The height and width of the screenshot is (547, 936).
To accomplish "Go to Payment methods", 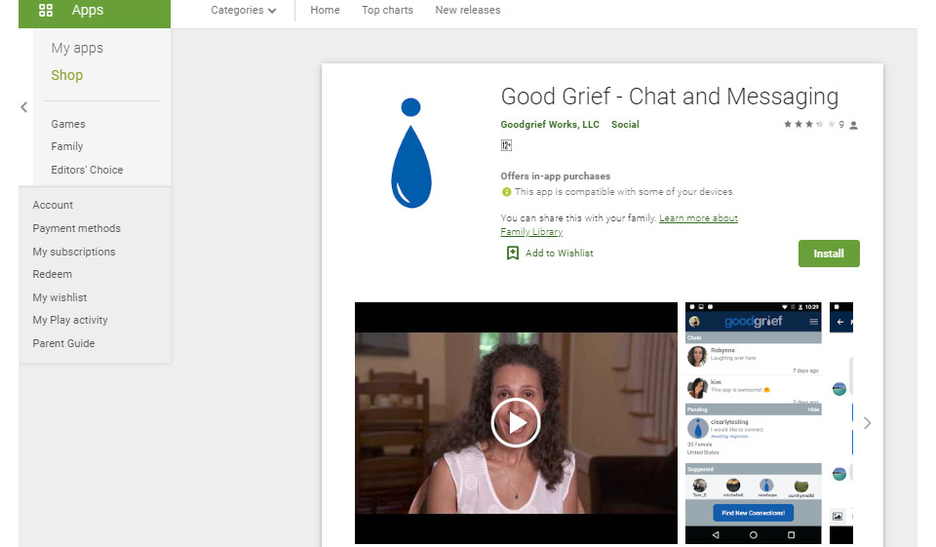I will coord(77,228).
